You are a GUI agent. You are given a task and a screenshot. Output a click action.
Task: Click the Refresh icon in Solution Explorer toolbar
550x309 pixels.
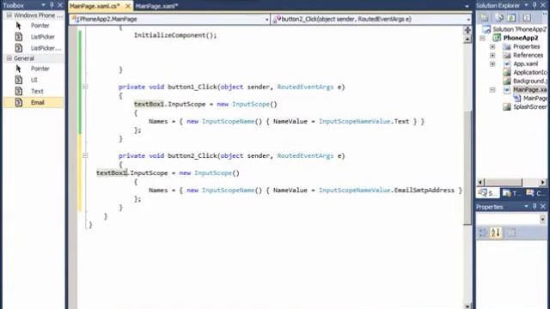click(x=498, y=17)
